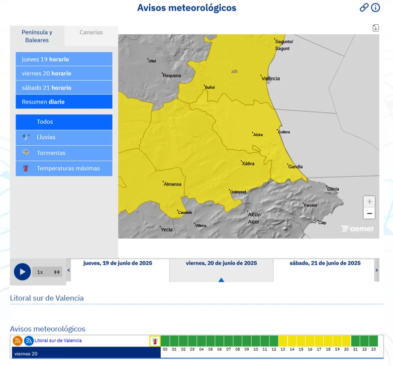Open the blue RSS feed icon
This screenshot has height=366, width=393.
(x=29, y=341)
